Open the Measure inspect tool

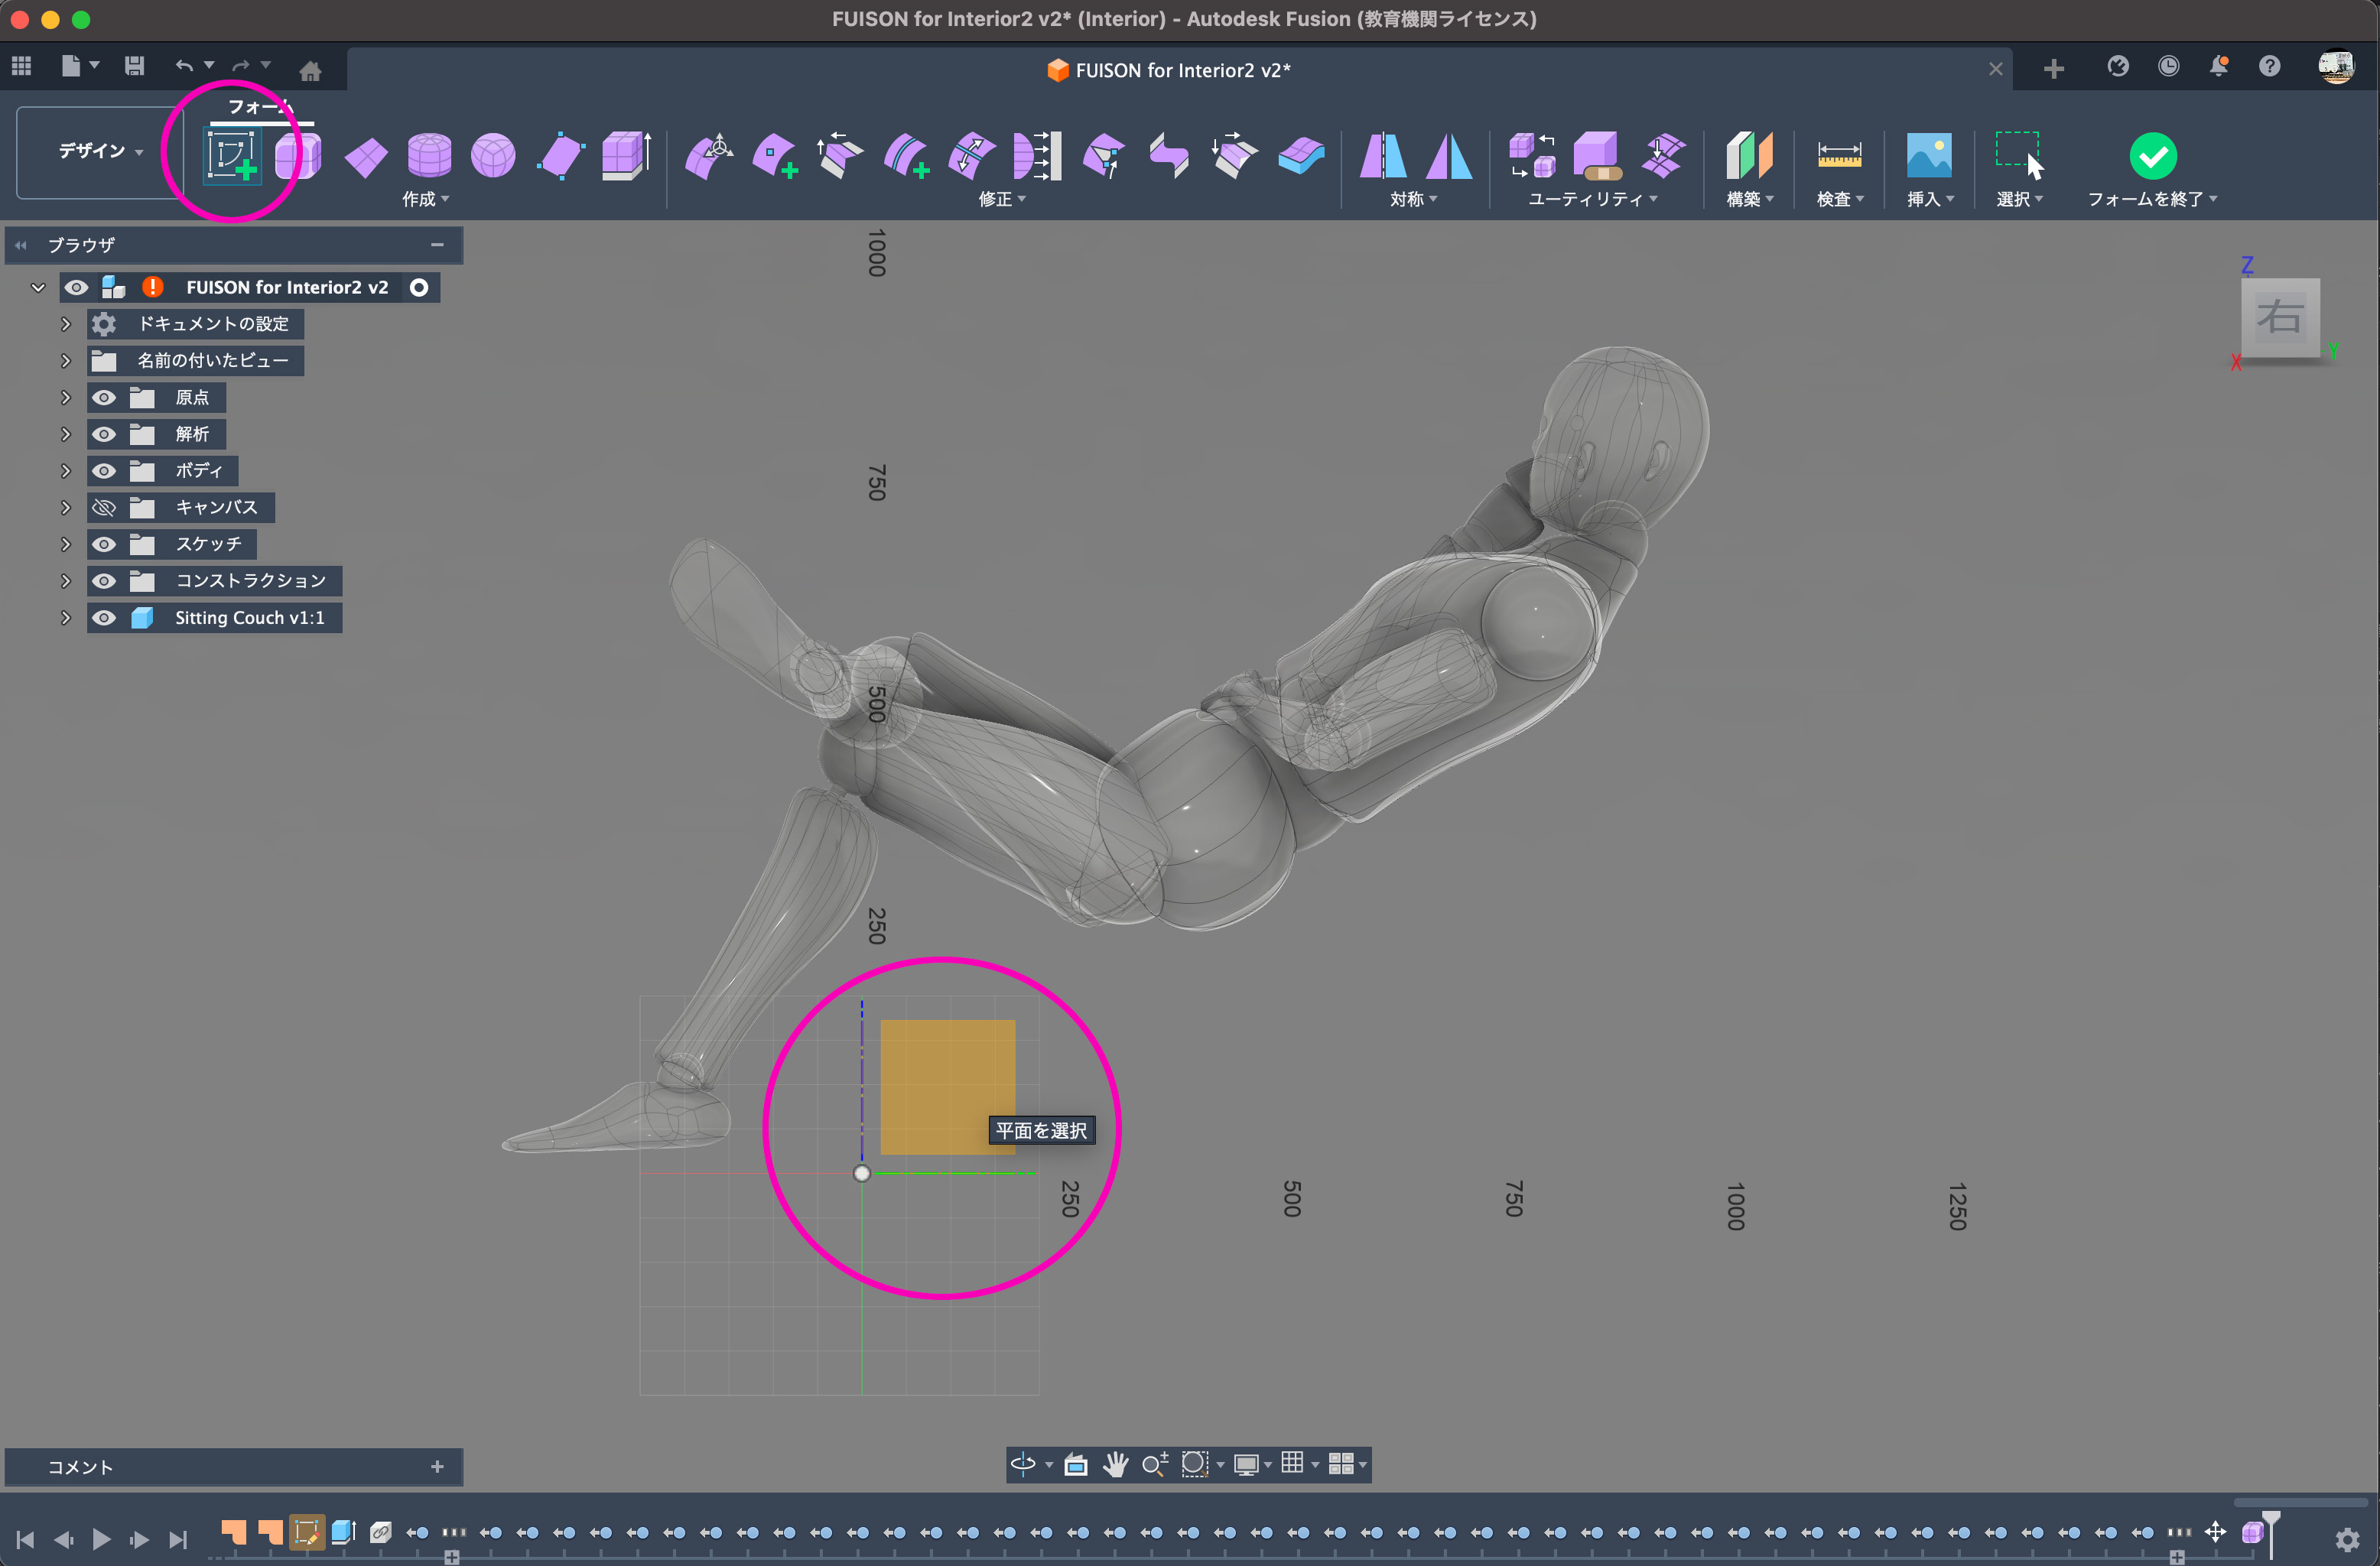1839,155
